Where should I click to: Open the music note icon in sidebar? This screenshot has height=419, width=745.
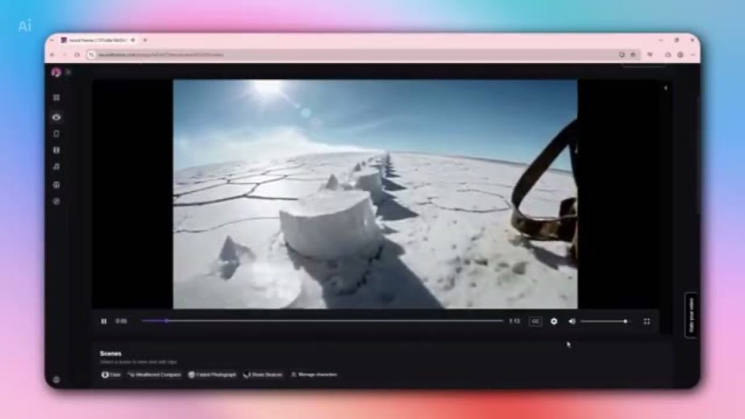[x=56, y=167]
